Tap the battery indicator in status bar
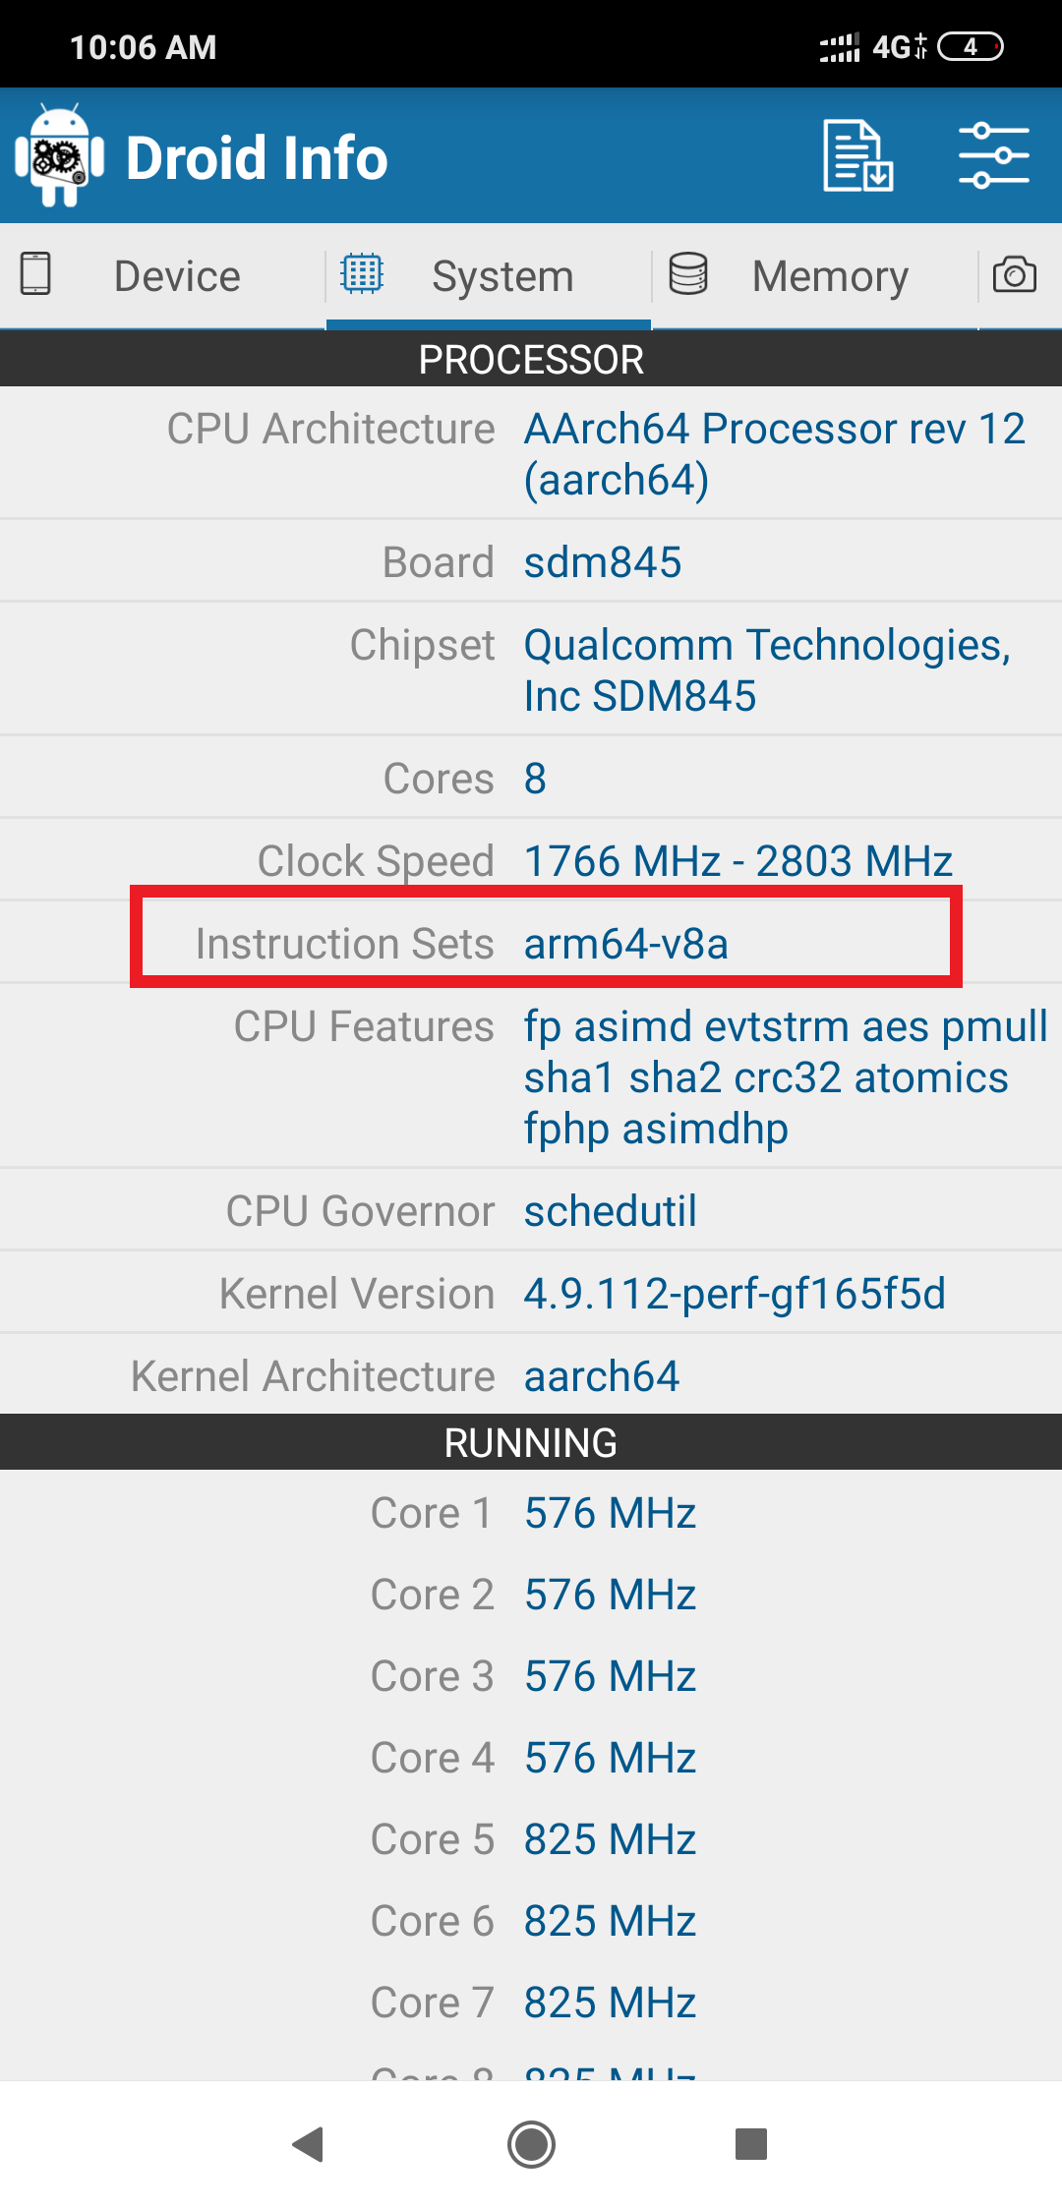 [971, 46]
